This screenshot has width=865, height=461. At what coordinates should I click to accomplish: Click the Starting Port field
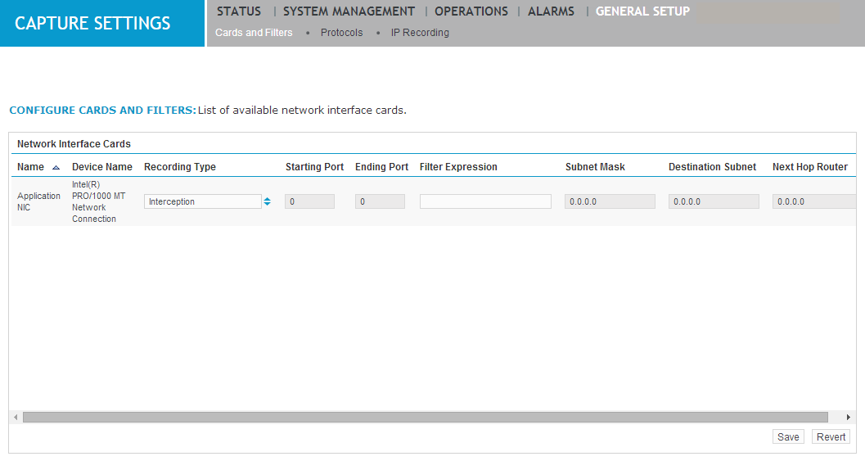point(309,201)
